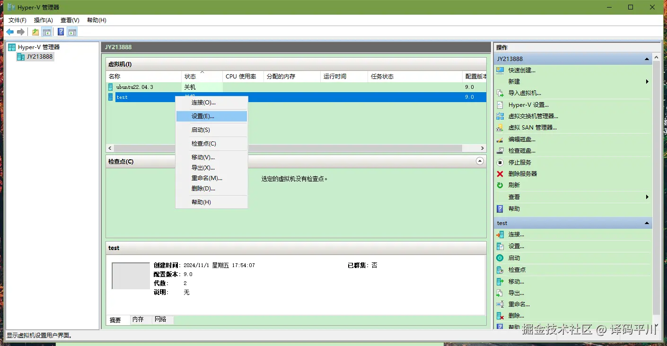Sort by the 状态 column header
Viewport: 667px width, 346px height.
pos(202,77)
